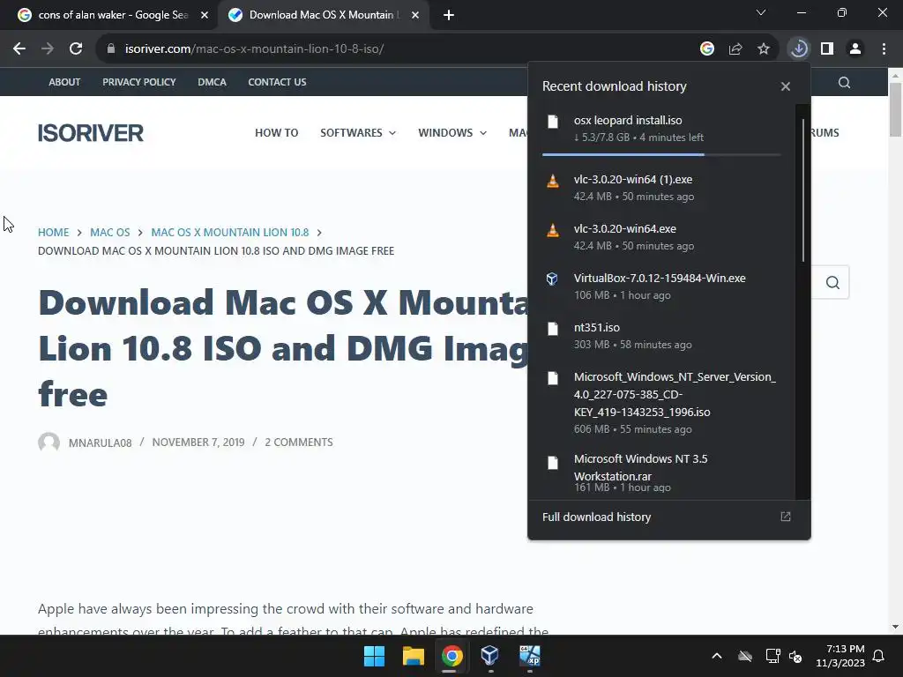Open the DMCA page
903x677 pixels.
point(212,82)
